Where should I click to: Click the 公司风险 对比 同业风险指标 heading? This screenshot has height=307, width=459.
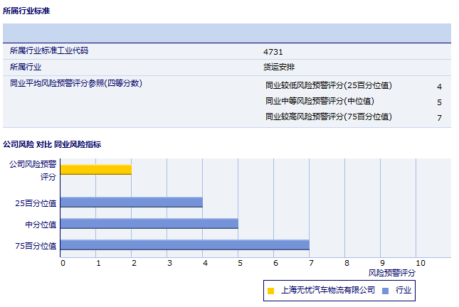click(x=52, y=144)
